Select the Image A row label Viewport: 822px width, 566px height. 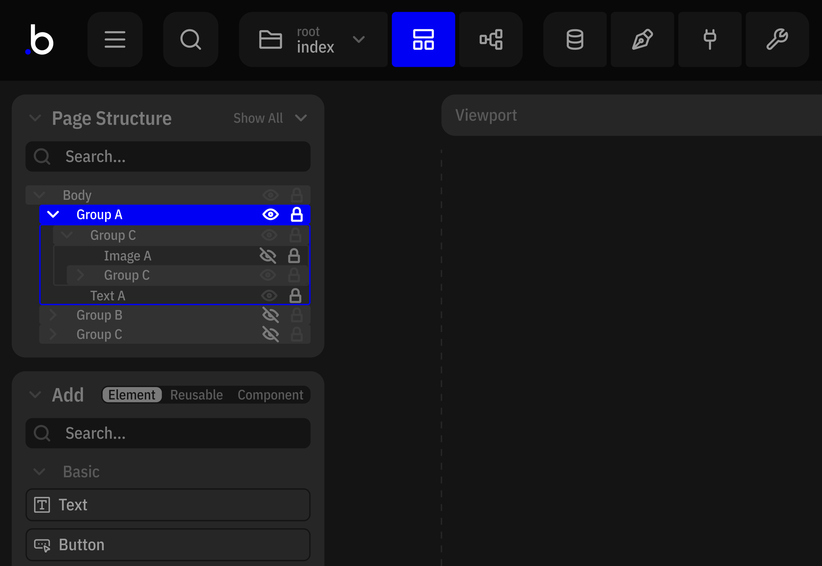[x=127, y=256]
